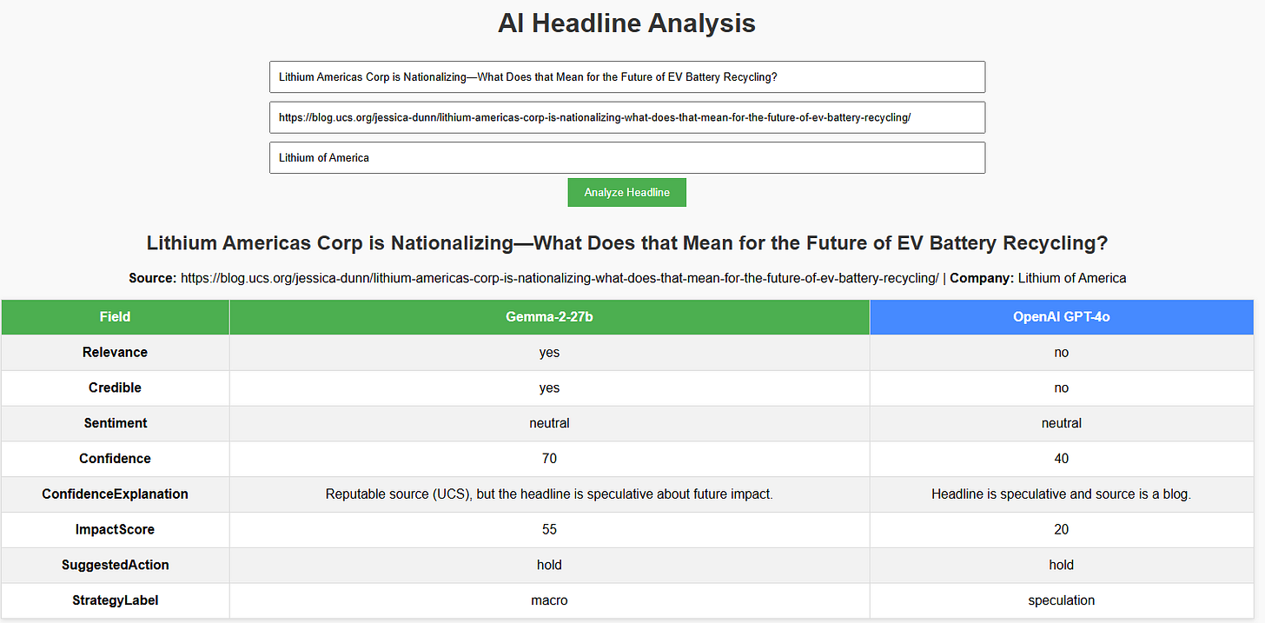1265x623 pixels.
Task: Click the SuggestedAction row label
Action: [115, 565]
